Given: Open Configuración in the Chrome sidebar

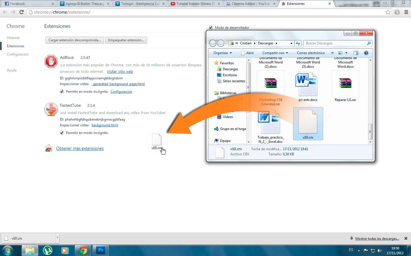Looking at the screenshot, I should click(18, 54).
